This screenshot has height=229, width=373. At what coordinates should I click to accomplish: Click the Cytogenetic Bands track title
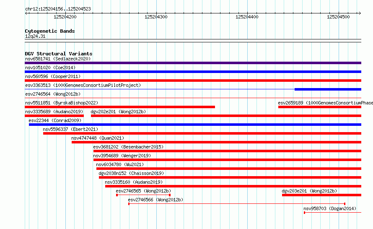coord(50,31)
